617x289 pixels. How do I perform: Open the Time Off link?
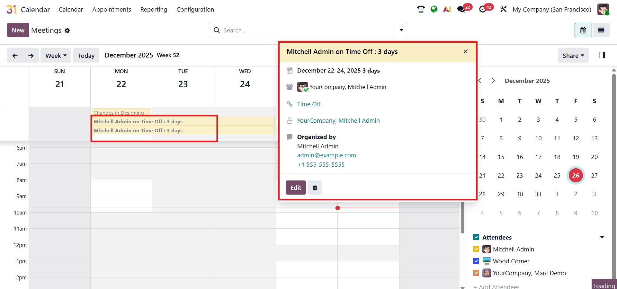click(x=309, y=104)
